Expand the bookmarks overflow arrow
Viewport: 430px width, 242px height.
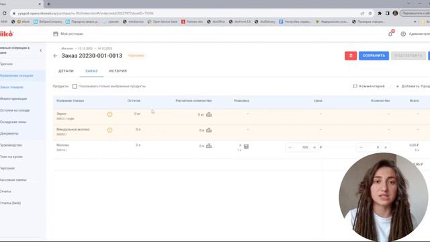(x=415, y=22)
